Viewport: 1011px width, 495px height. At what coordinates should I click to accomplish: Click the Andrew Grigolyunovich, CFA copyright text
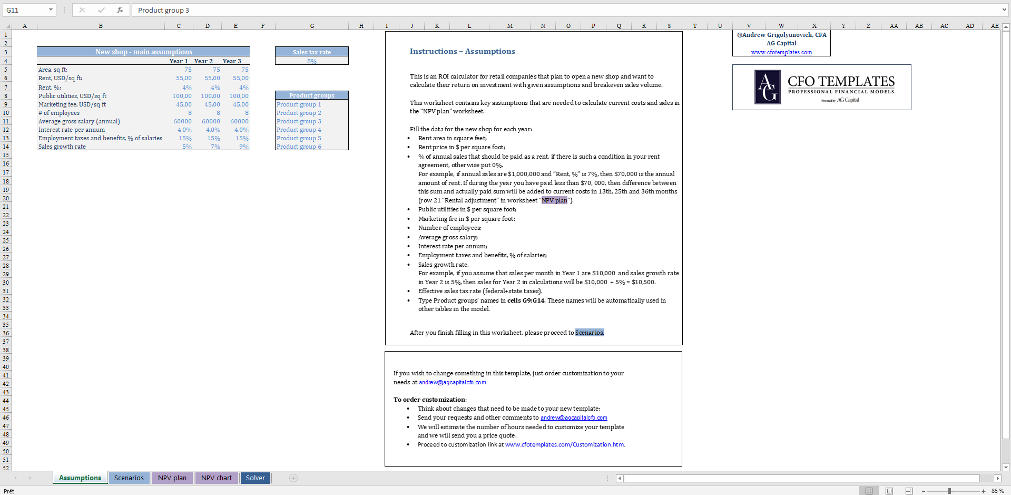point(781,35)
